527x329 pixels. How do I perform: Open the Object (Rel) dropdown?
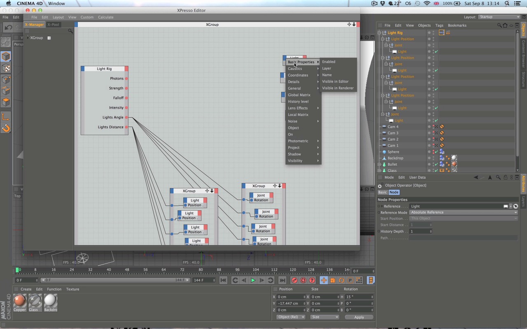point(291,317)
